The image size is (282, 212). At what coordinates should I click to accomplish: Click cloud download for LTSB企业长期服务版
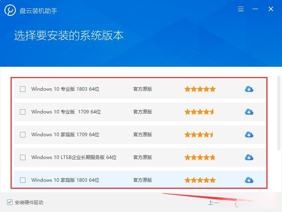point(249,157)
